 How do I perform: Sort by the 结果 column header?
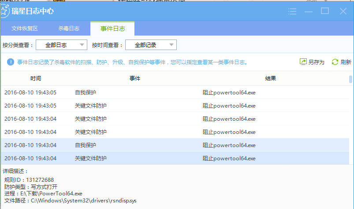pyautogui.click(x=271, y=78)
